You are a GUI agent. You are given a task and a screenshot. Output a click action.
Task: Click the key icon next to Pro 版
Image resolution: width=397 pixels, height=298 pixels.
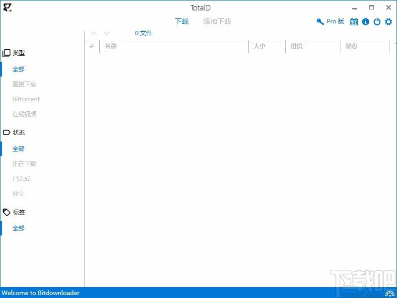(320, 22)
